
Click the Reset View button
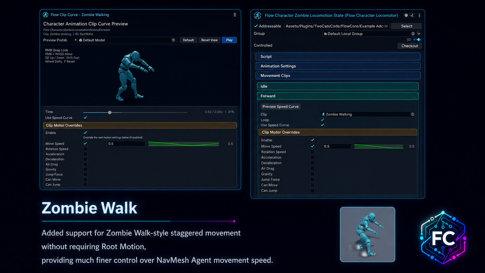coord(209,40)
